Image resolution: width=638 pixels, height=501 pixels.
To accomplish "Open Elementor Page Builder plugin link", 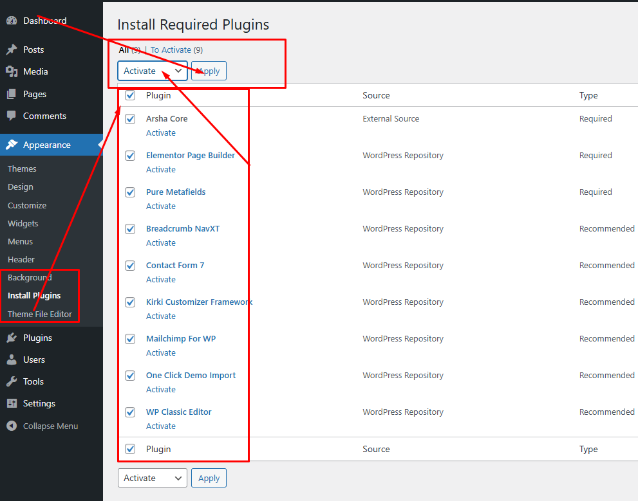I will click(191, 155).
